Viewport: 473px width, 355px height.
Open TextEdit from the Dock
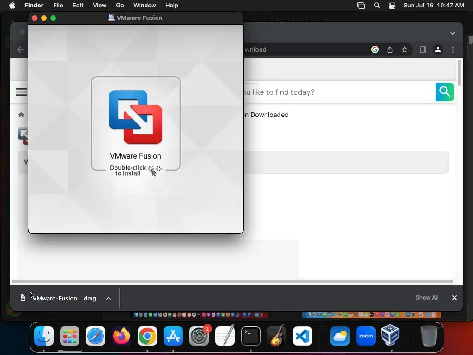(225, 336)
